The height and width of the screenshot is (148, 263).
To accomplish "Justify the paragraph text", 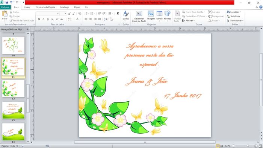I will [100, 19].
